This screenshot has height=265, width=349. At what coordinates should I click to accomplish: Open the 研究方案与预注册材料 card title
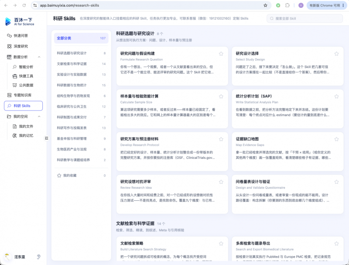point(140,139)
